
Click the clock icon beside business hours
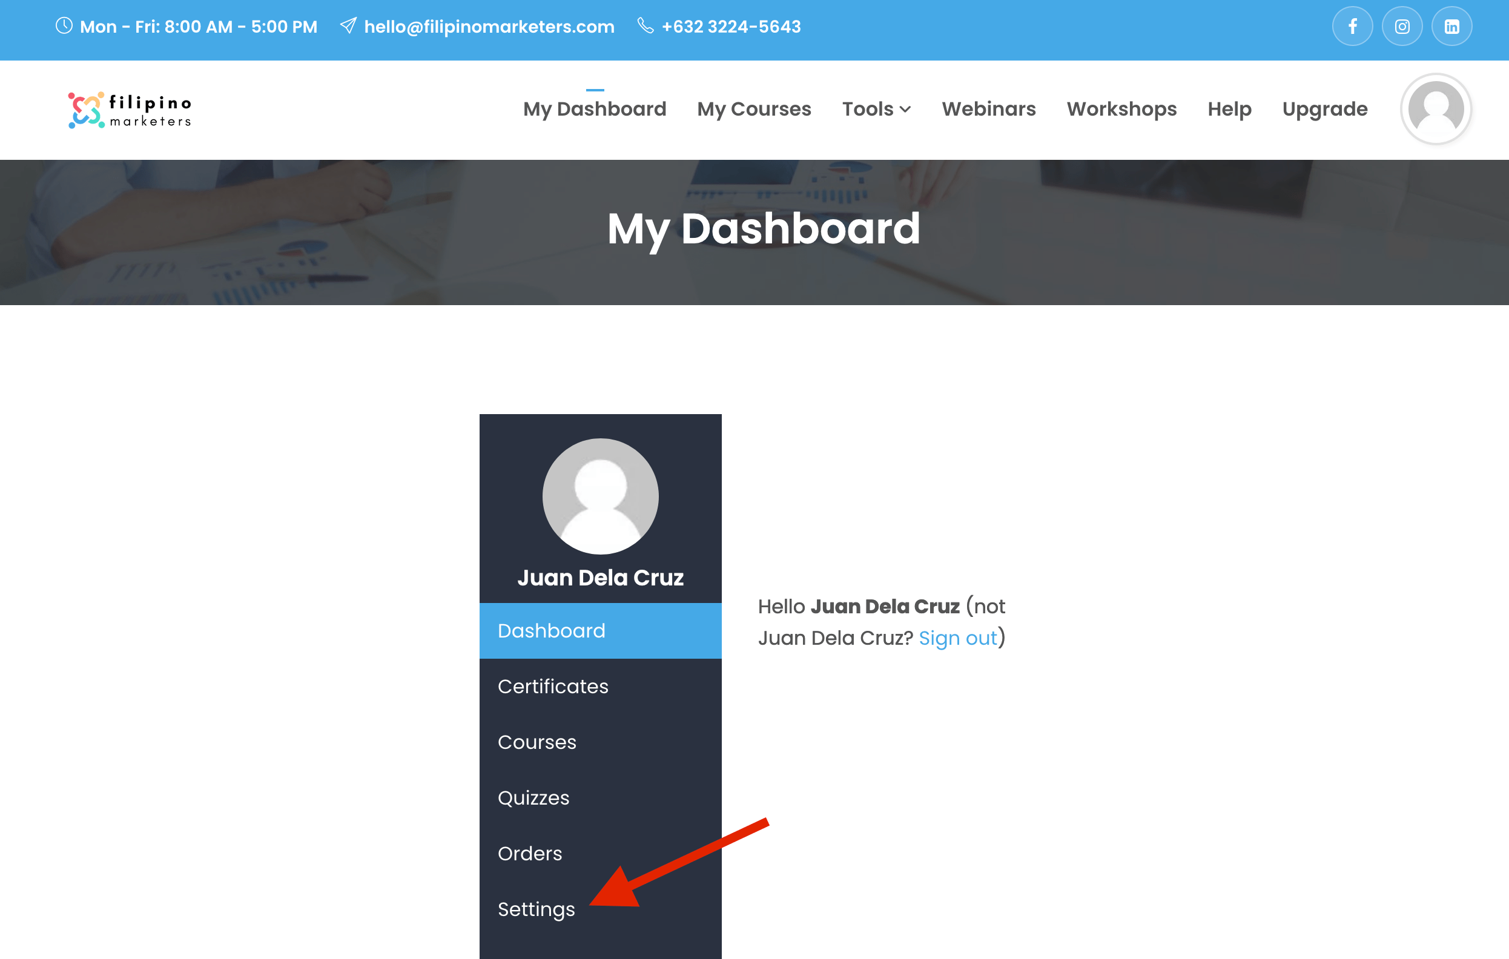click(x=64, y=25)
